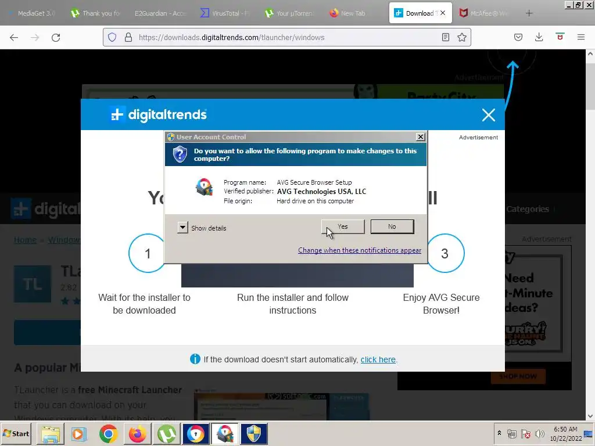Switch to MediaGet 3.0 tab

[x=33, y=13]
